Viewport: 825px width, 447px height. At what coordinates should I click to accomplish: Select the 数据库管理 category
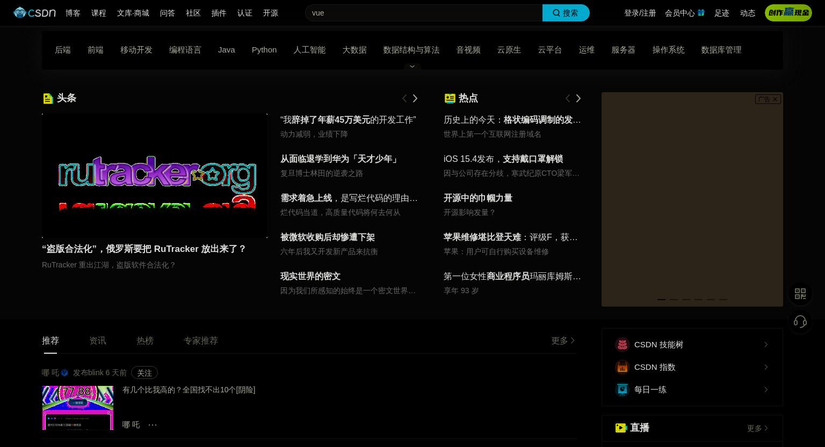click(721, 50)
